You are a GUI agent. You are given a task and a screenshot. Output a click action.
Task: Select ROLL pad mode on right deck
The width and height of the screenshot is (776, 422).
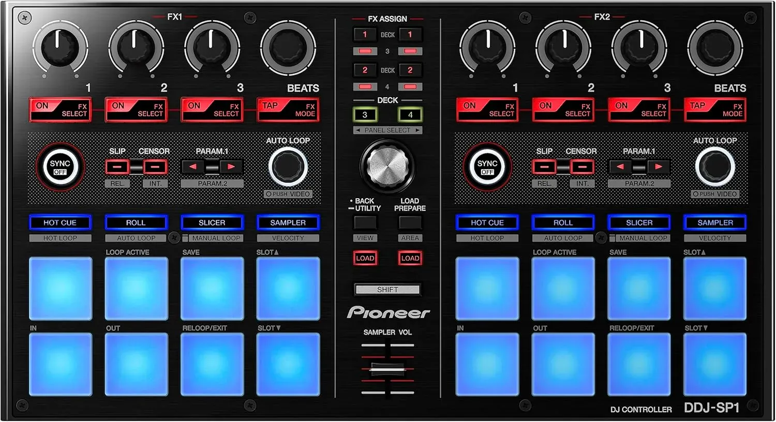point(563,222)
